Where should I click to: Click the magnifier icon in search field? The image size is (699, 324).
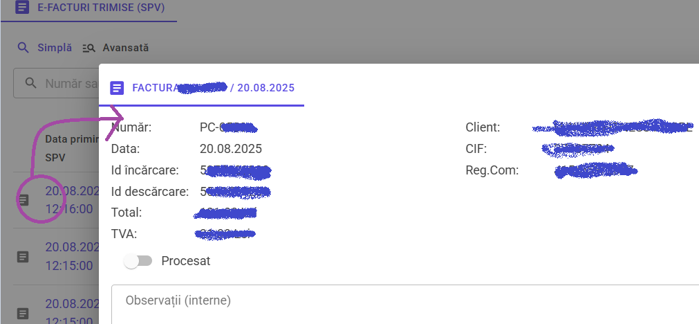click(x=30, y=84)
